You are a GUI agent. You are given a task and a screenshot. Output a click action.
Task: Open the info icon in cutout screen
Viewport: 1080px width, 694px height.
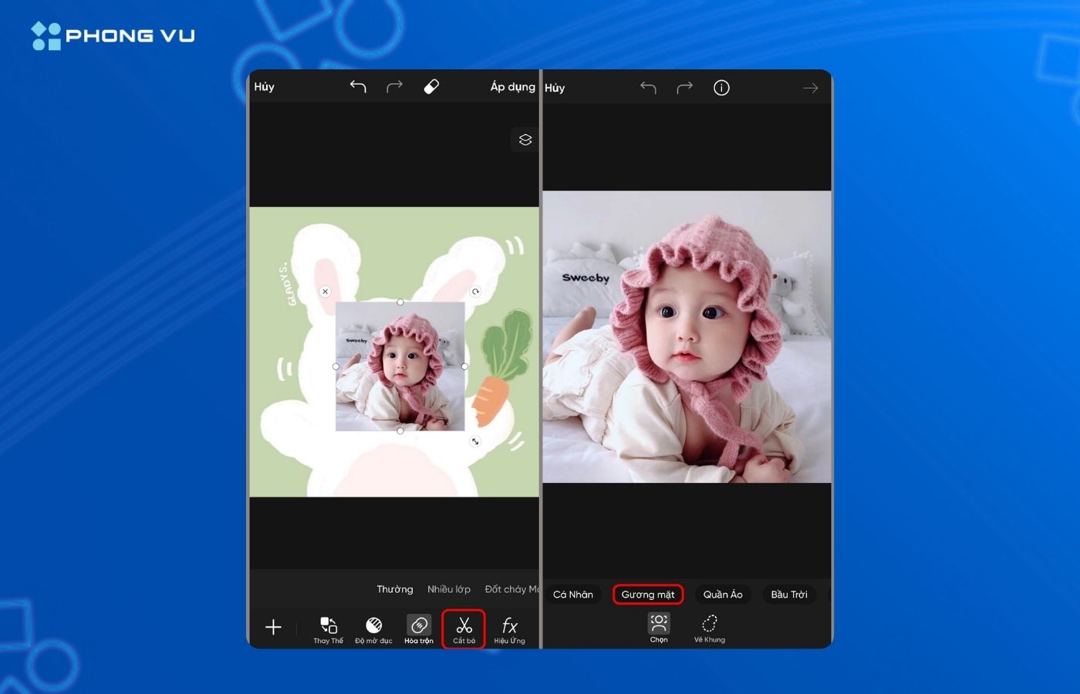pos(721,88)
